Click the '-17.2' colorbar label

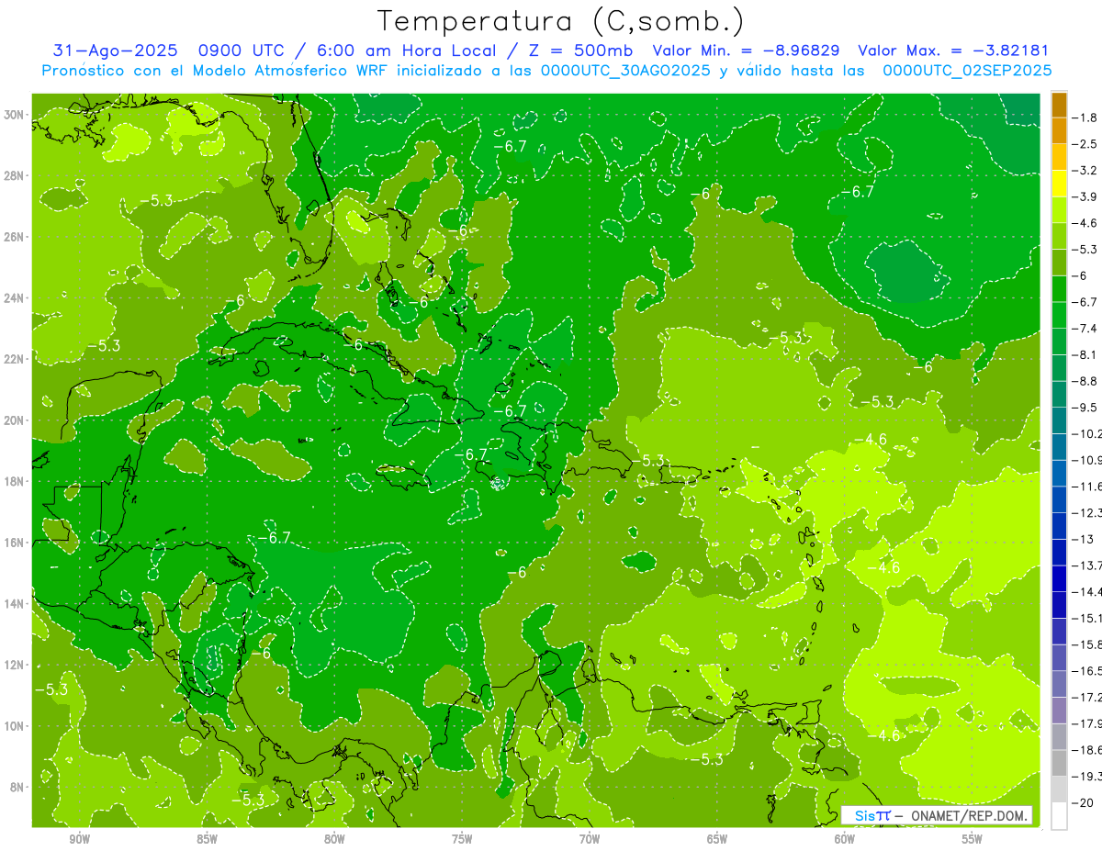[x=1086, y=698]
